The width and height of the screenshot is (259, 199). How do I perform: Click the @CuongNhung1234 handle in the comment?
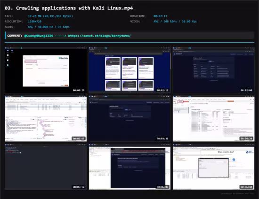tap(39, 36)
